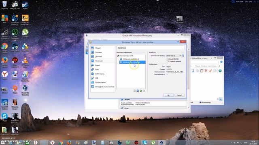Open the File menu in VirtualBox Manager
Viewport: 259px width, 145px height.
click(88, 39)
